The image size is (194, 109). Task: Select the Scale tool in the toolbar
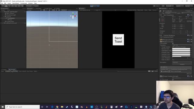coord(12,6)
